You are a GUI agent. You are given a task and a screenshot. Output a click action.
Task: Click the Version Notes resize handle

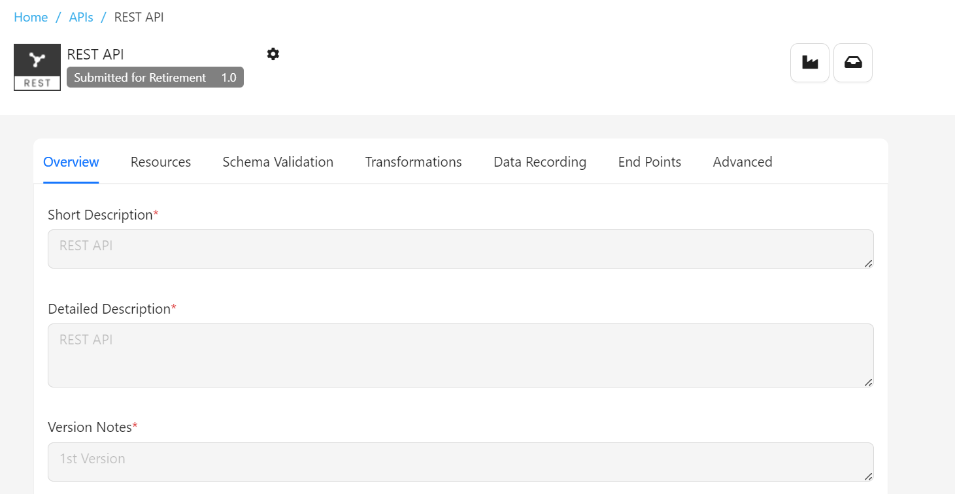click(x=869, y=476)
